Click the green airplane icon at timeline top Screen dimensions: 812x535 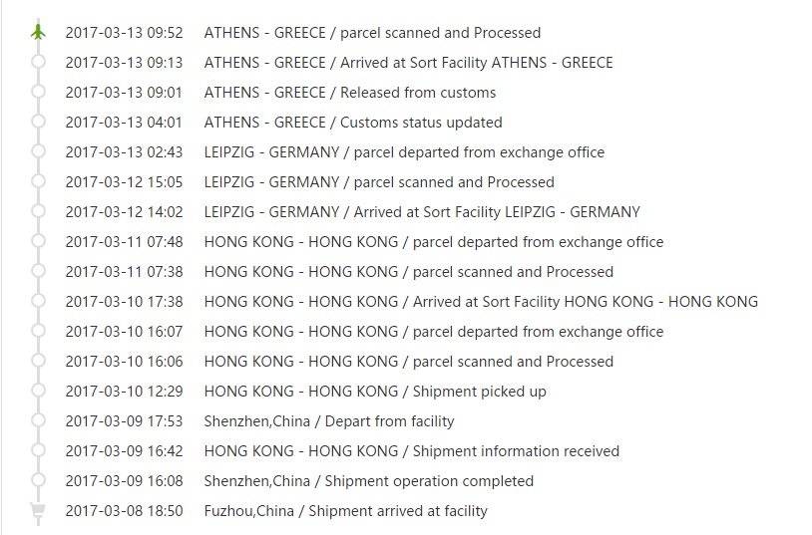pos(38,32)
